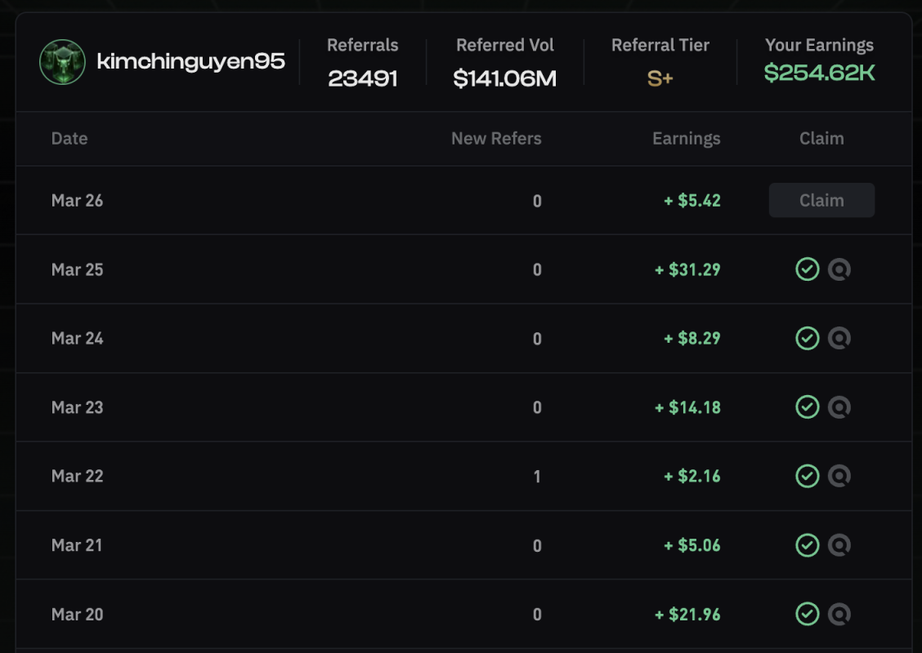Click the claimed checkmark icon for Mar 20

[808, 614]
